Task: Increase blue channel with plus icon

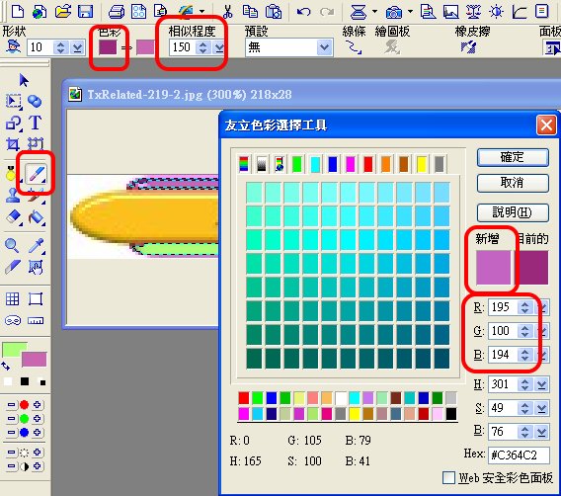Action: click(x=37, y=433)
